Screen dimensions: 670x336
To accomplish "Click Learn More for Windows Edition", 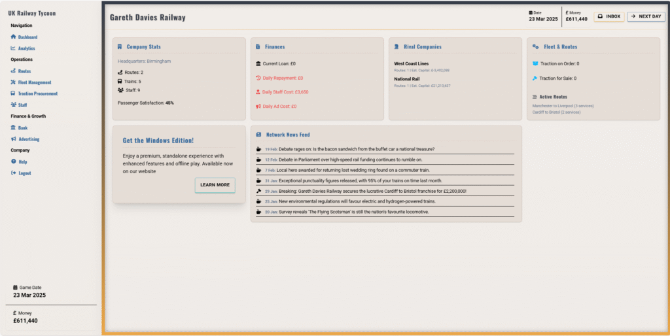I will click(215, 185).
